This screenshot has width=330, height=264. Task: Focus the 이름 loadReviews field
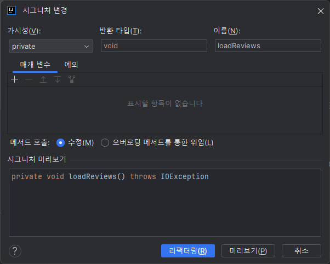268,45
